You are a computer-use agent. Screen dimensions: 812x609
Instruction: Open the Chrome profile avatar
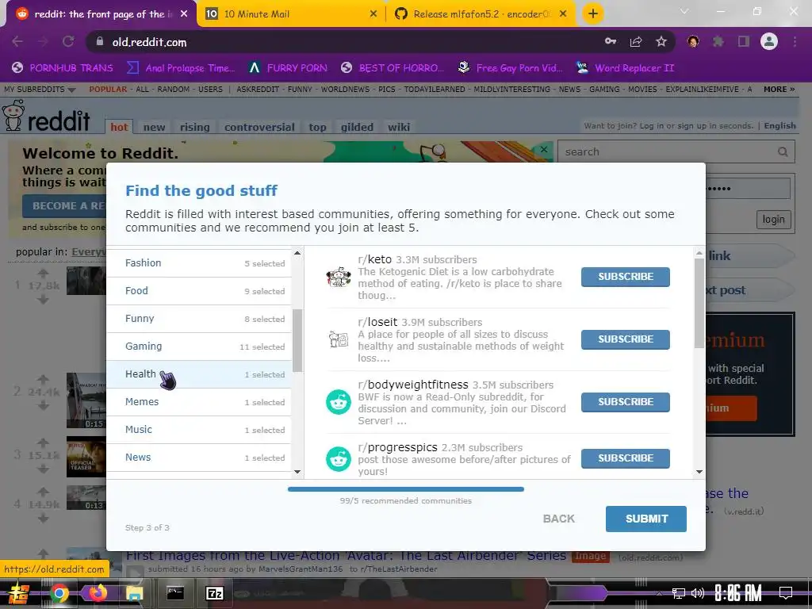[x=769, y=41]
